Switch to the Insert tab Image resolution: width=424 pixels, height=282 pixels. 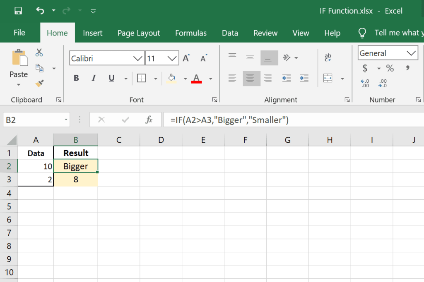92,33
